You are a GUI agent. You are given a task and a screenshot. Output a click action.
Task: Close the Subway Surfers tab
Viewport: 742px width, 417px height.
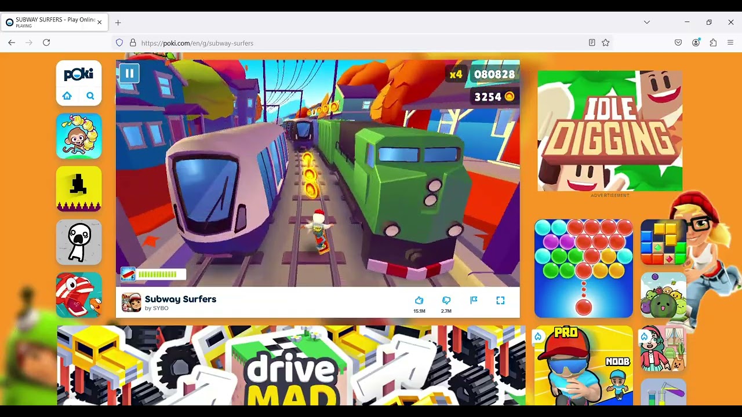[x=99, y=22]
